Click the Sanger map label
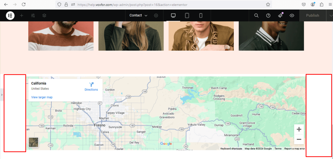 (x=141, y=132)
